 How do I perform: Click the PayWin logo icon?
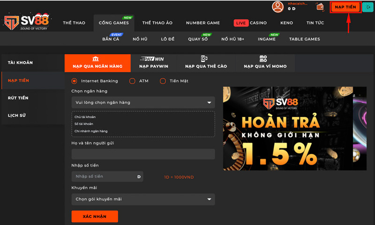click(151, 59)
